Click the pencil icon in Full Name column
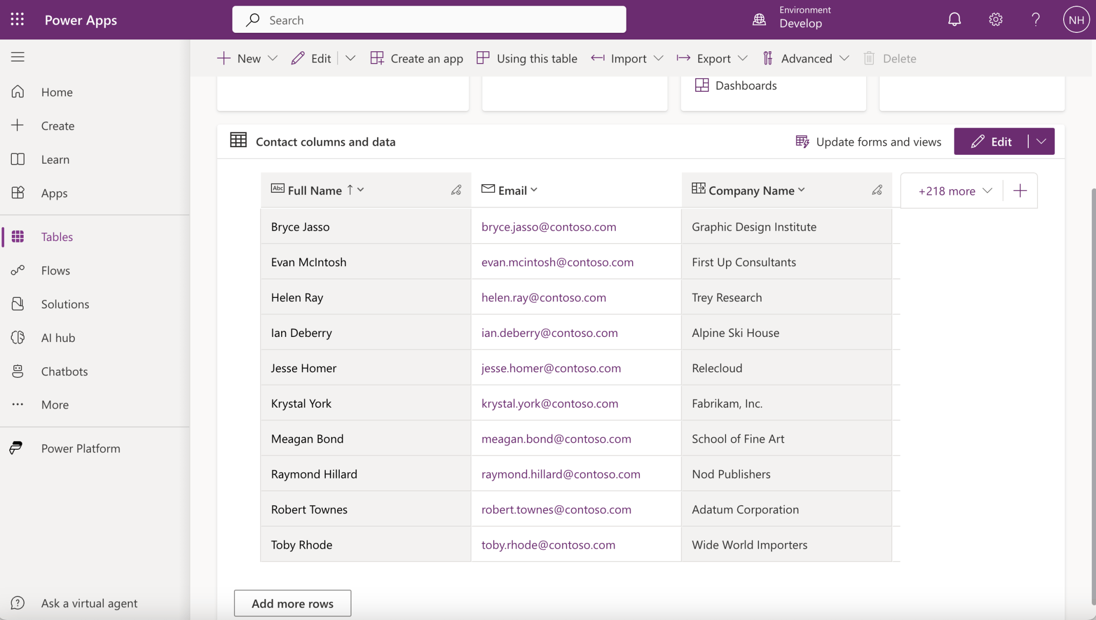Screen dimensions: 1096x620 tap(456, 190)
